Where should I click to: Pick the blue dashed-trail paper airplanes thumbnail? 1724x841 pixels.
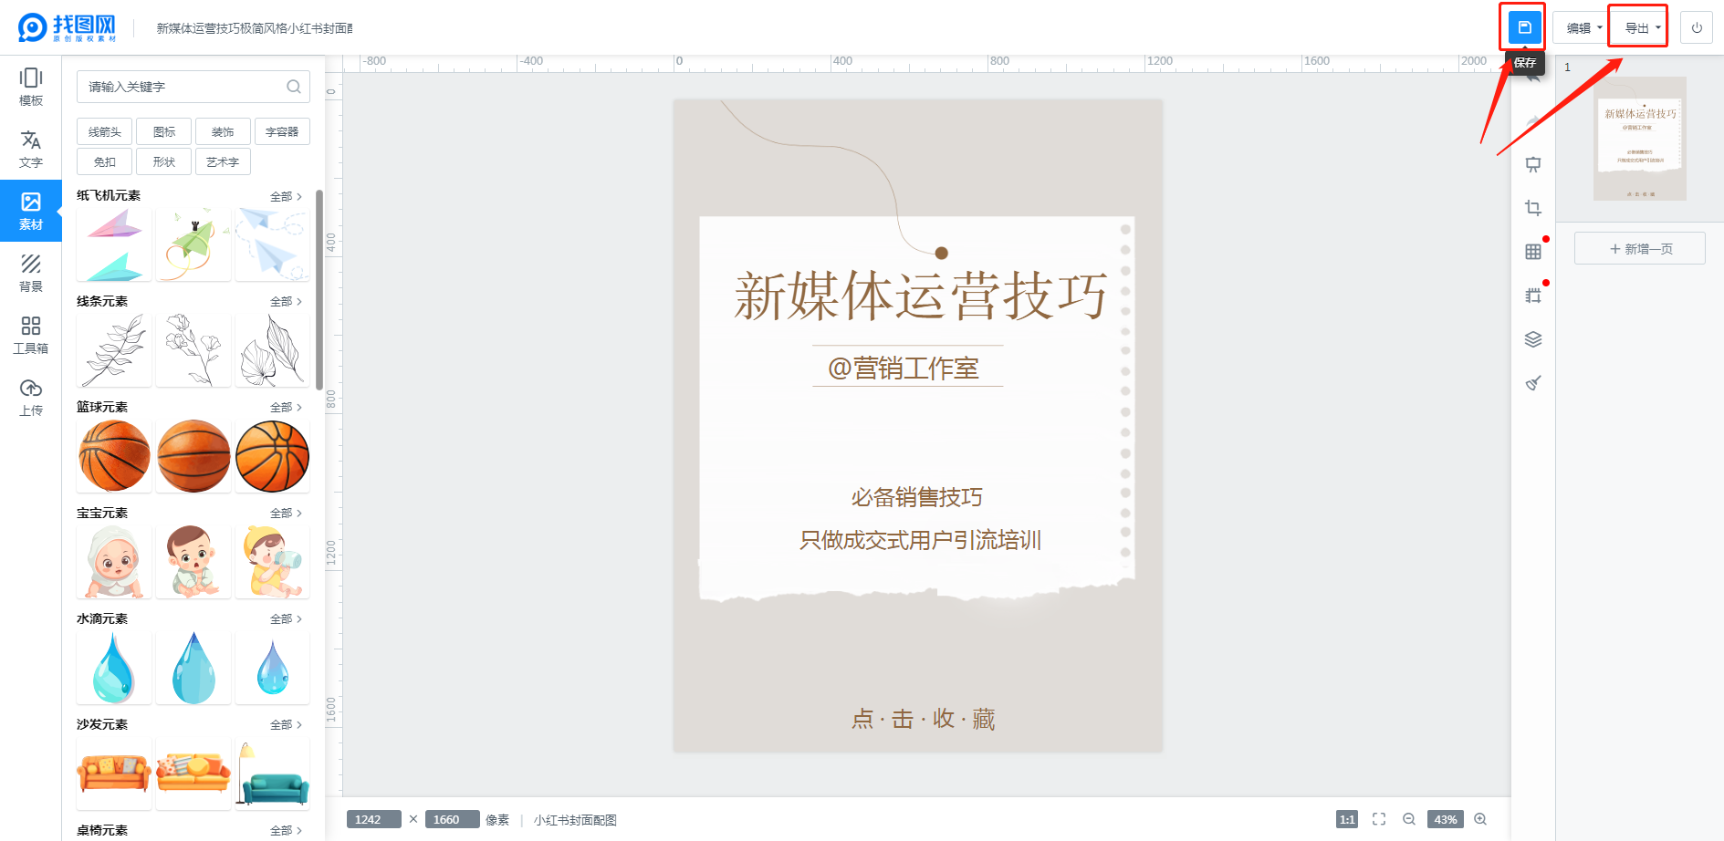[273, 244]
